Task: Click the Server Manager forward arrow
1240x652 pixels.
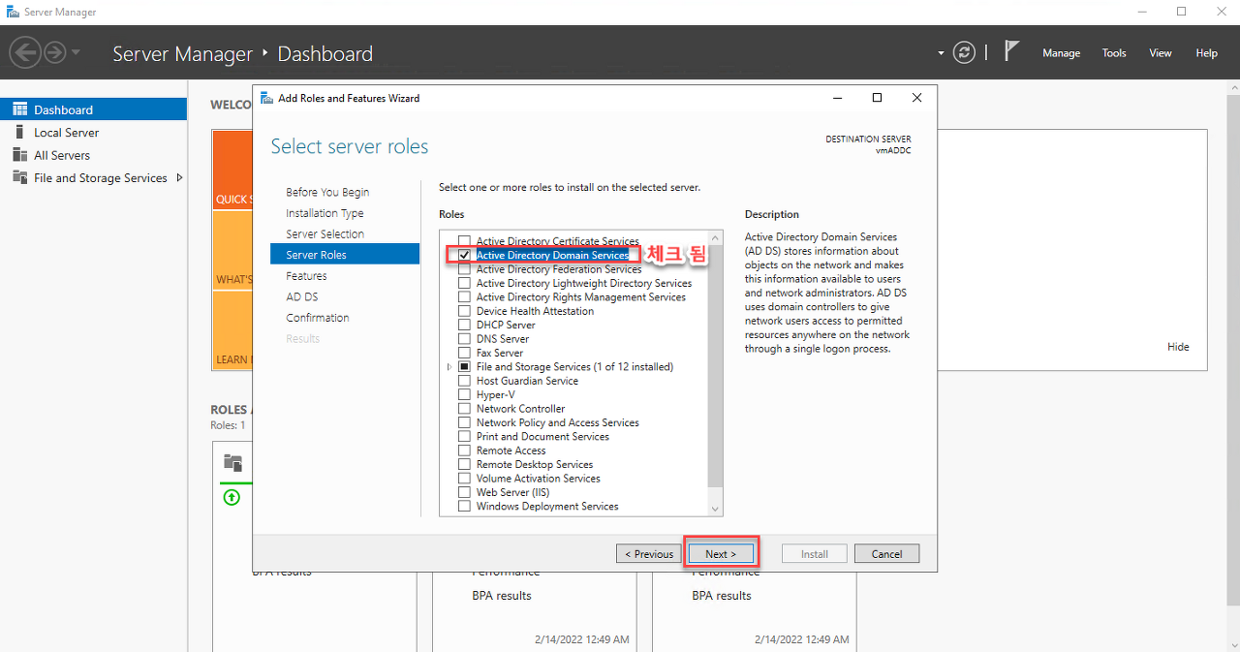Action: 54,52
